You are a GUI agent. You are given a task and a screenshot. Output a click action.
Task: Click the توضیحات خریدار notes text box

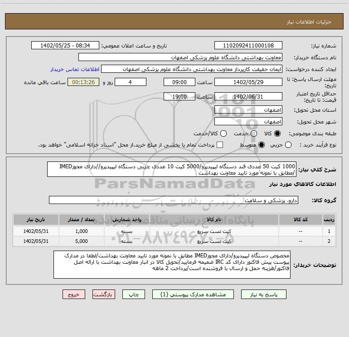coord(172,265)
